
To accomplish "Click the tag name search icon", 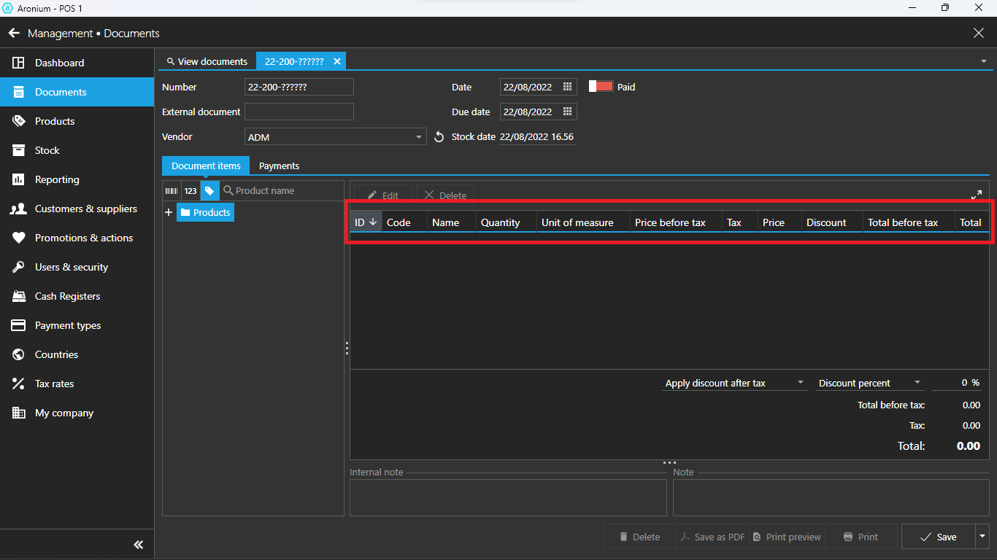I will pos(209,191).
